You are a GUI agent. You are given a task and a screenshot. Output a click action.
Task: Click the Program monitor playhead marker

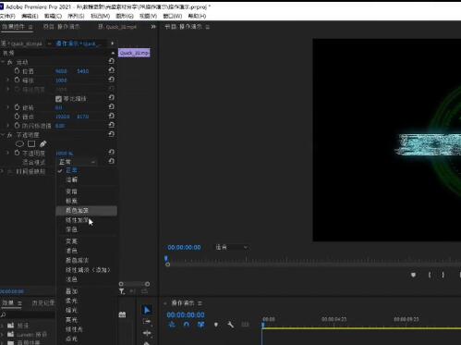[x=166, y=259]
